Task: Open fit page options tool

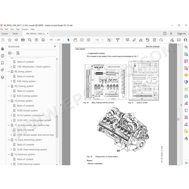Action: point(110,40)
